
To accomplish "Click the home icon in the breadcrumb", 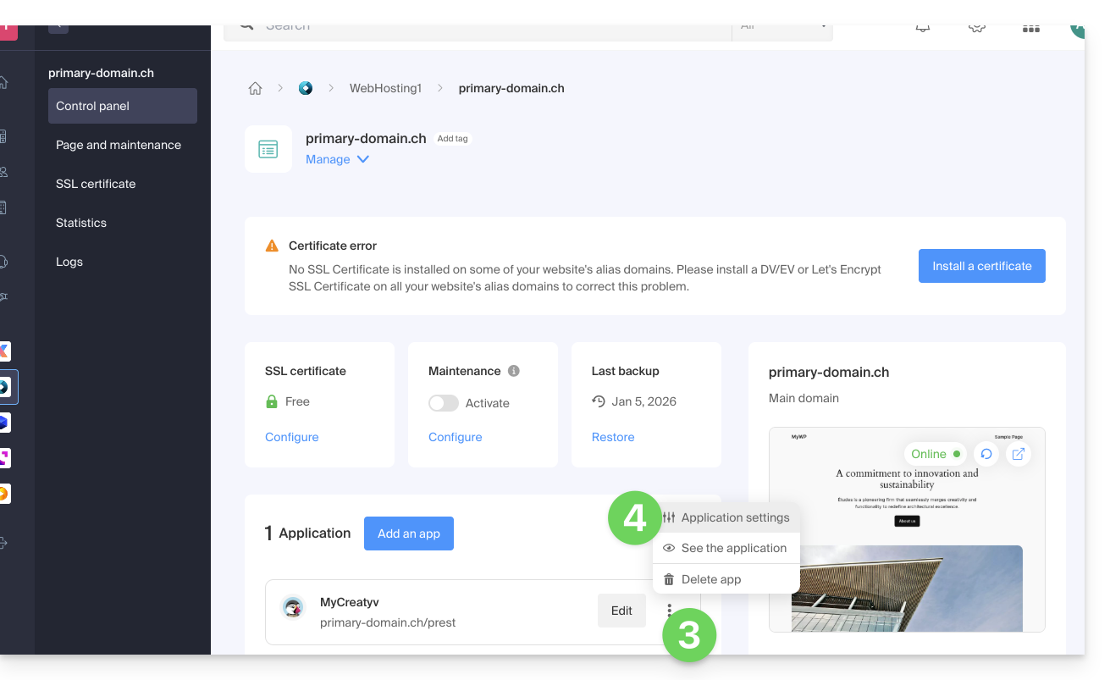I will click(255, 88).
